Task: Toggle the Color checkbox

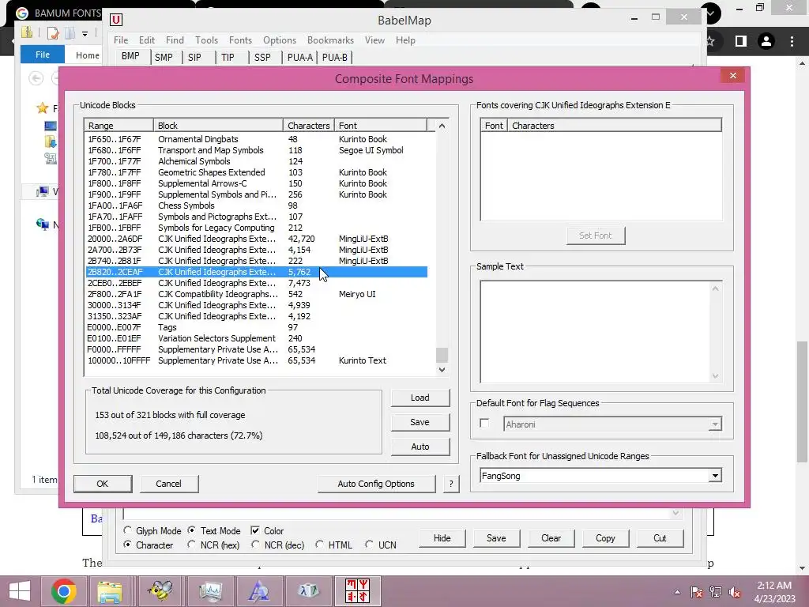Action: click(x=255, y=530)
